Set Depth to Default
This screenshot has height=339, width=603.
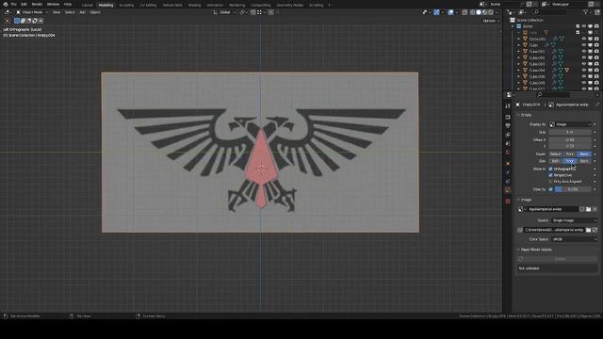coord(555,154)
